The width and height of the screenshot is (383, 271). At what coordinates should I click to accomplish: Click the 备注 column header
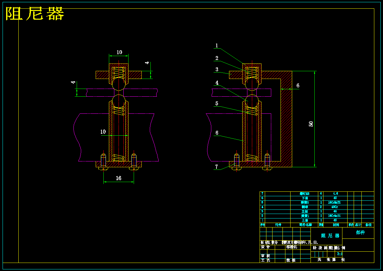[369, 225]
